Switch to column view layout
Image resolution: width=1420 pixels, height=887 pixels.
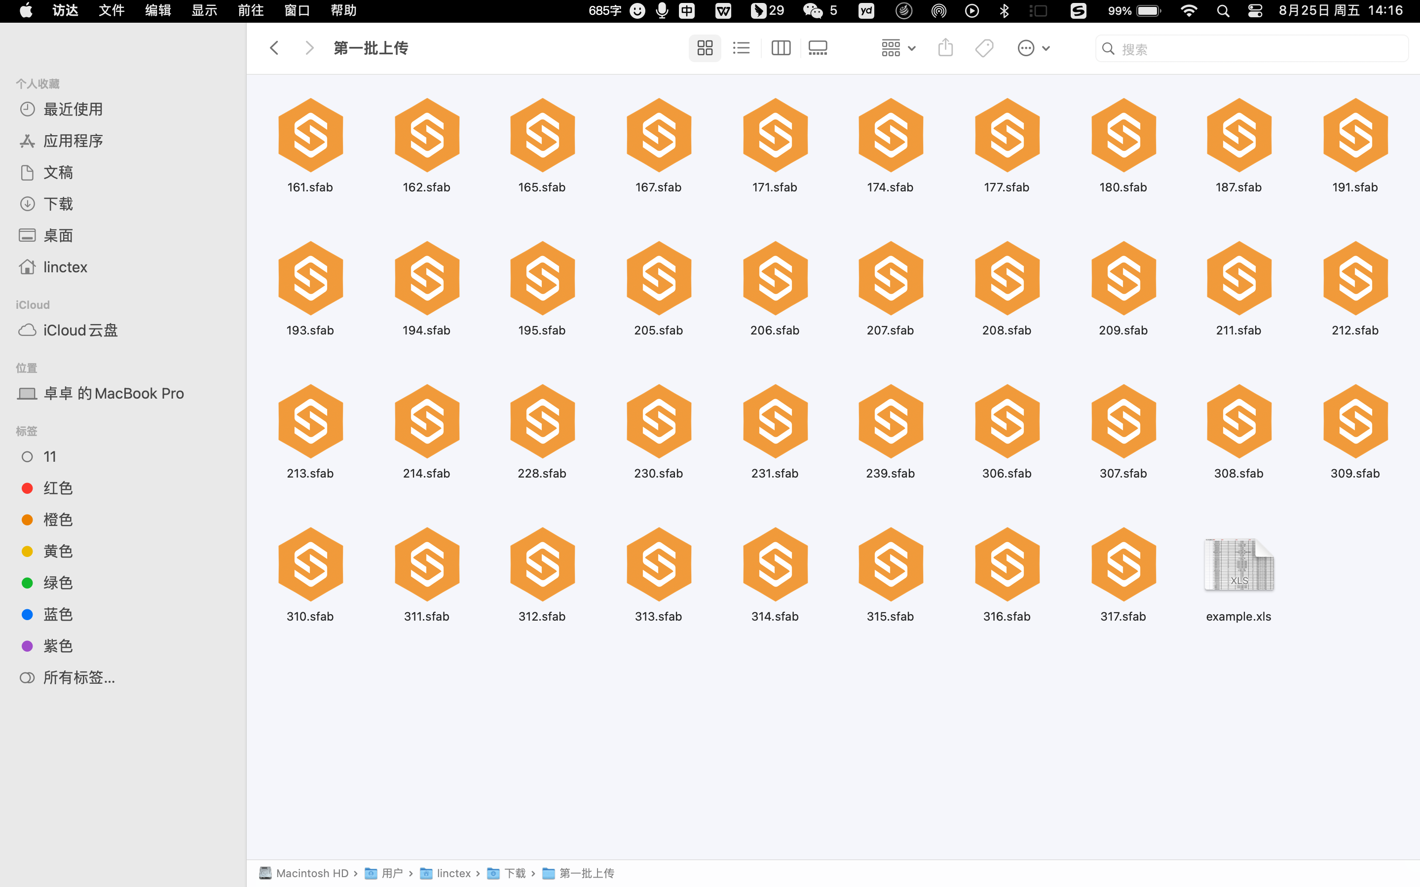coord(781,48)
